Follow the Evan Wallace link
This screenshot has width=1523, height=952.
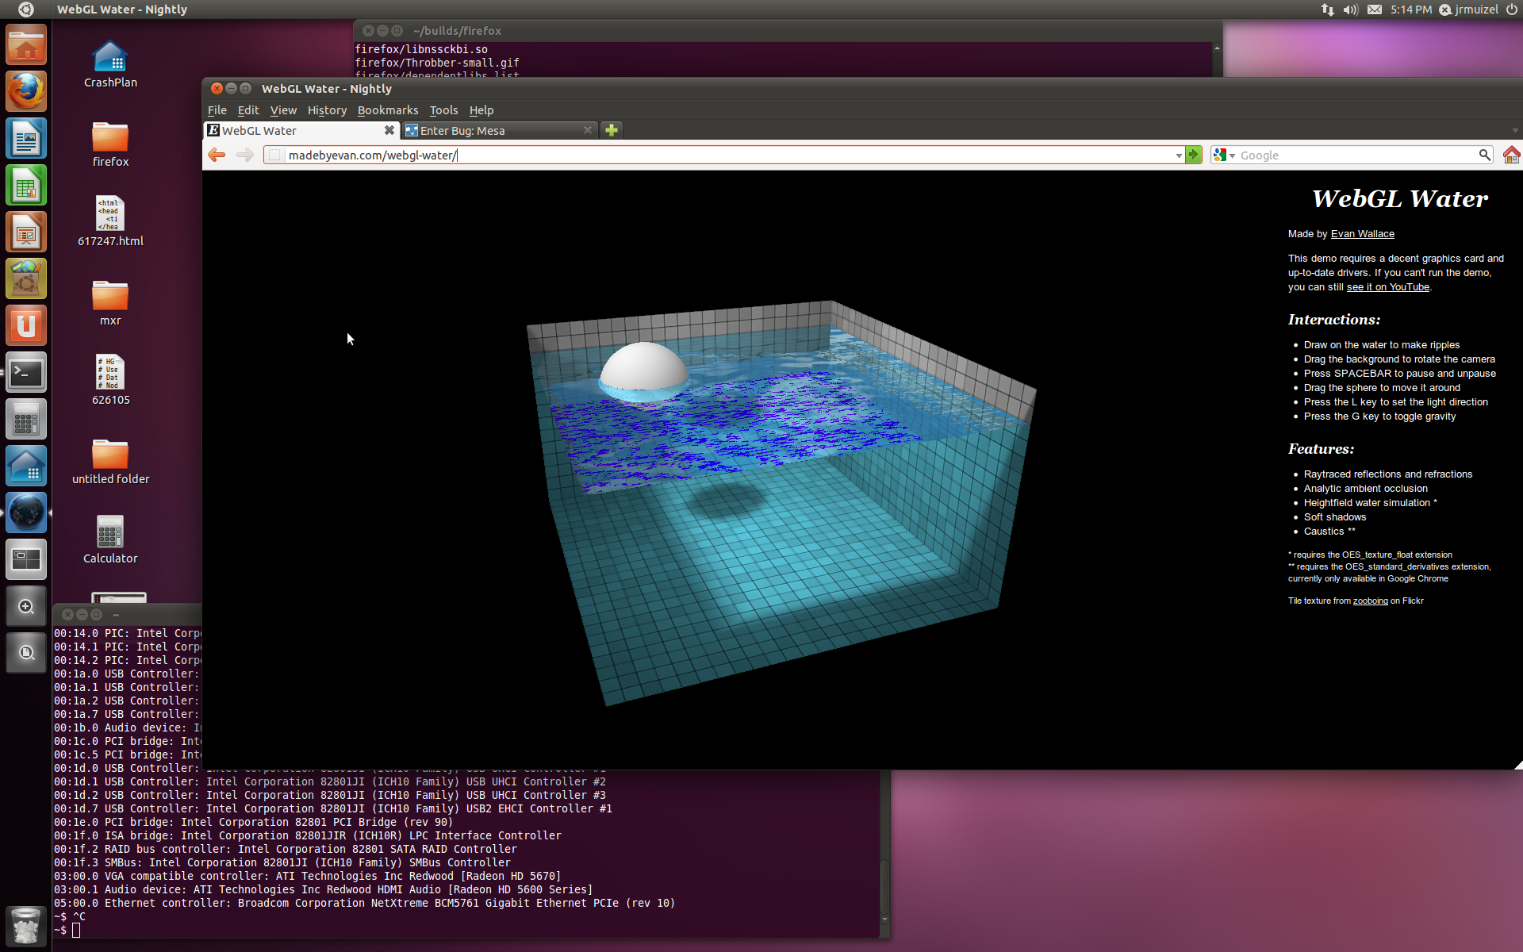(x=1362, y=234)
